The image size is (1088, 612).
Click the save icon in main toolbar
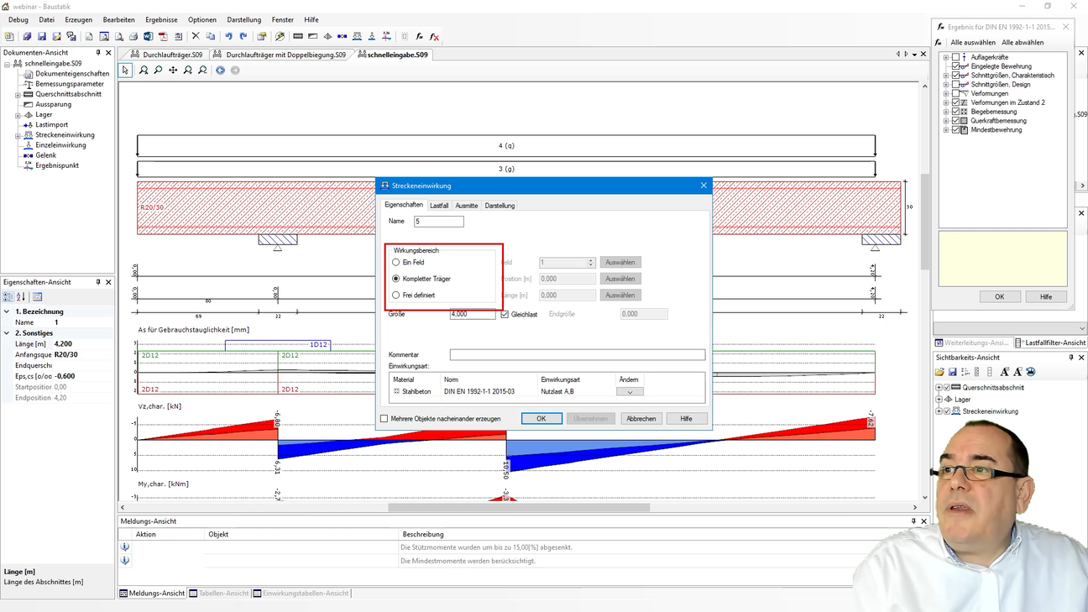click(42, 37)
